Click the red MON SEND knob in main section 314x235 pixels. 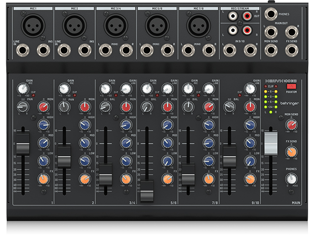point(291,125)
